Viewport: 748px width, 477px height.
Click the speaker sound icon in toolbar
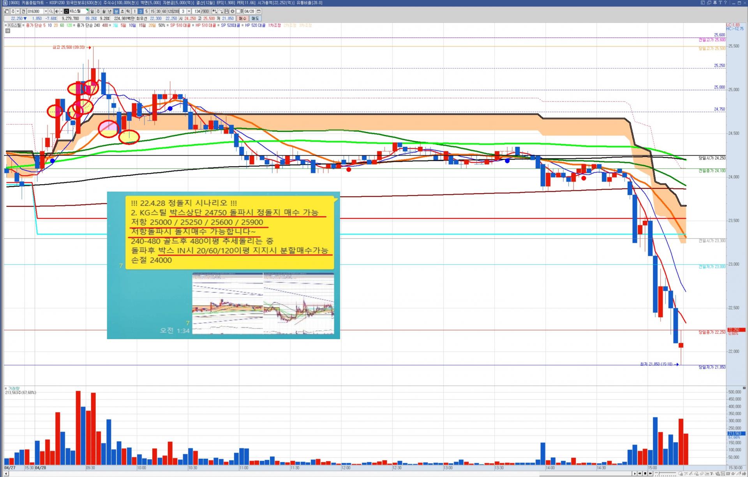coord(57,11)
